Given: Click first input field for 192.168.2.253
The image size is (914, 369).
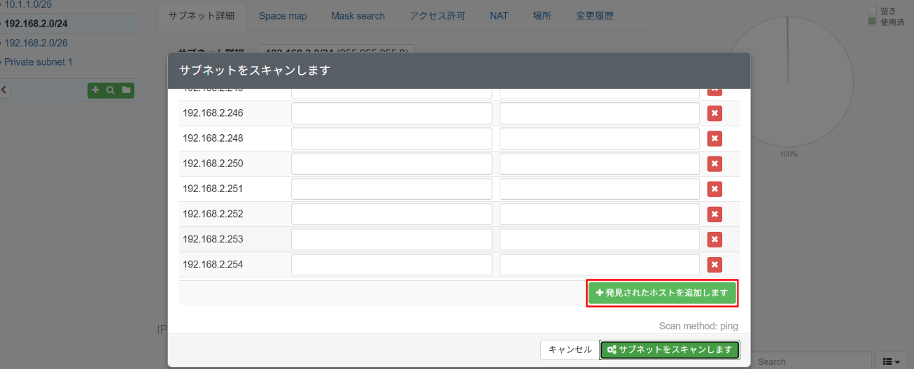Looking at the screenshot, I should click(x=392, y=239).
